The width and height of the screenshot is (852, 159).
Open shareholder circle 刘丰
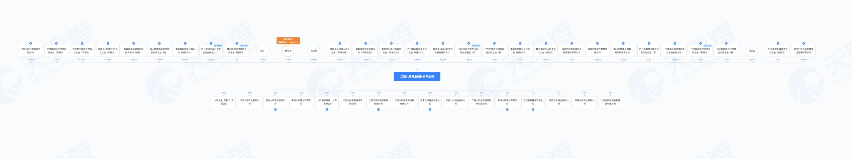coord(262,51)
